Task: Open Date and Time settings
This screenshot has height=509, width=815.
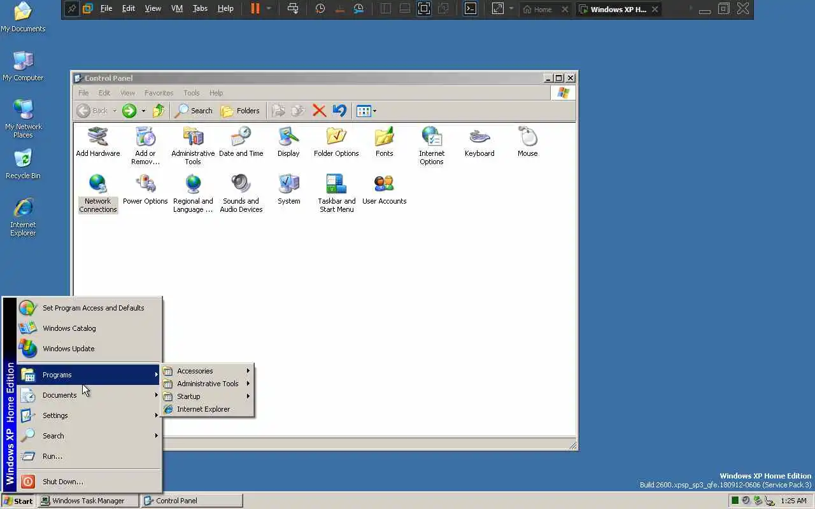Action: tap(241, 141)
